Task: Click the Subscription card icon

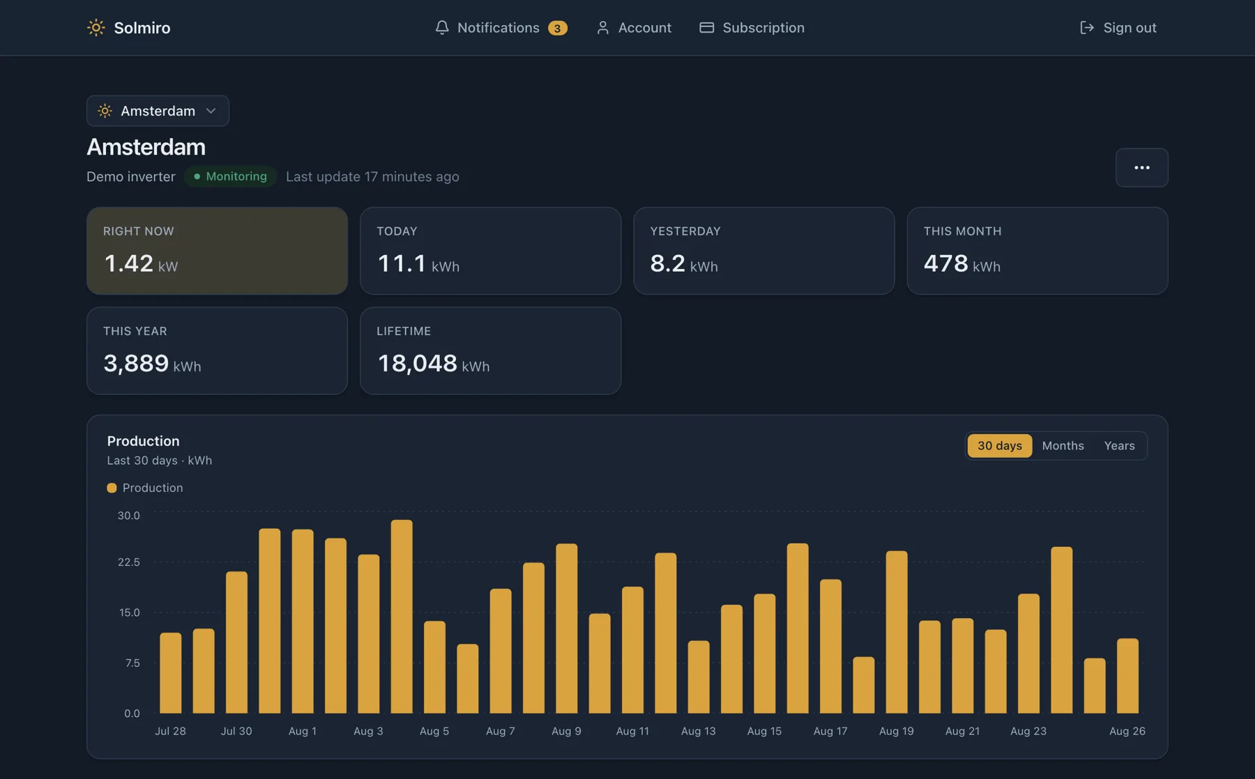Action: 706,27
